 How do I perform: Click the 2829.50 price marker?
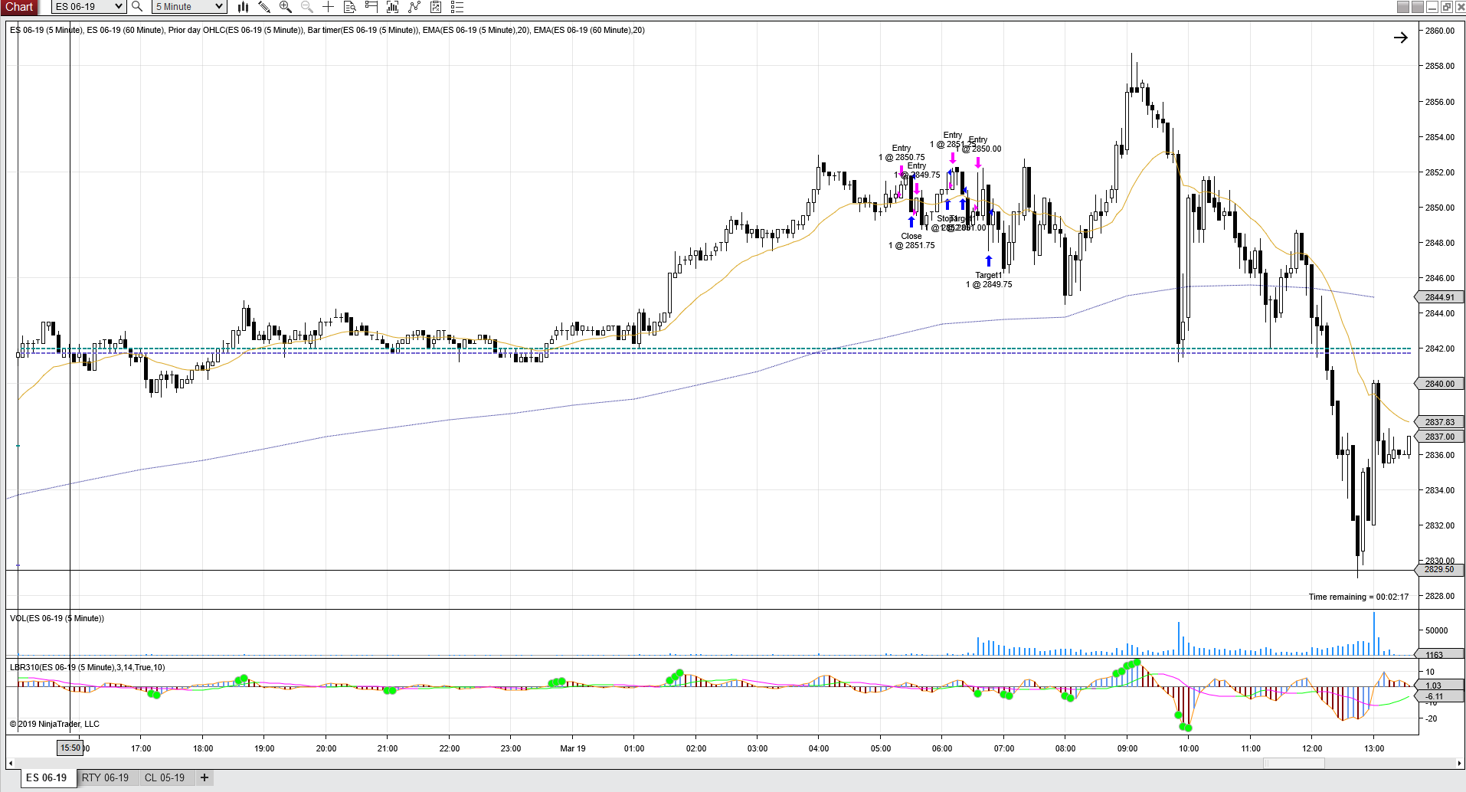coord(1439,569)
